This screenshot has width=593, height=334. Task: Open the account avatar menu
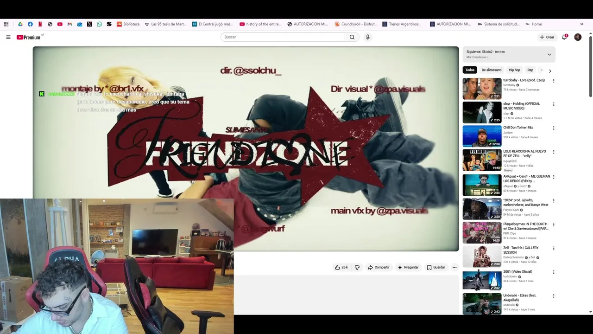tap(578, 37)
